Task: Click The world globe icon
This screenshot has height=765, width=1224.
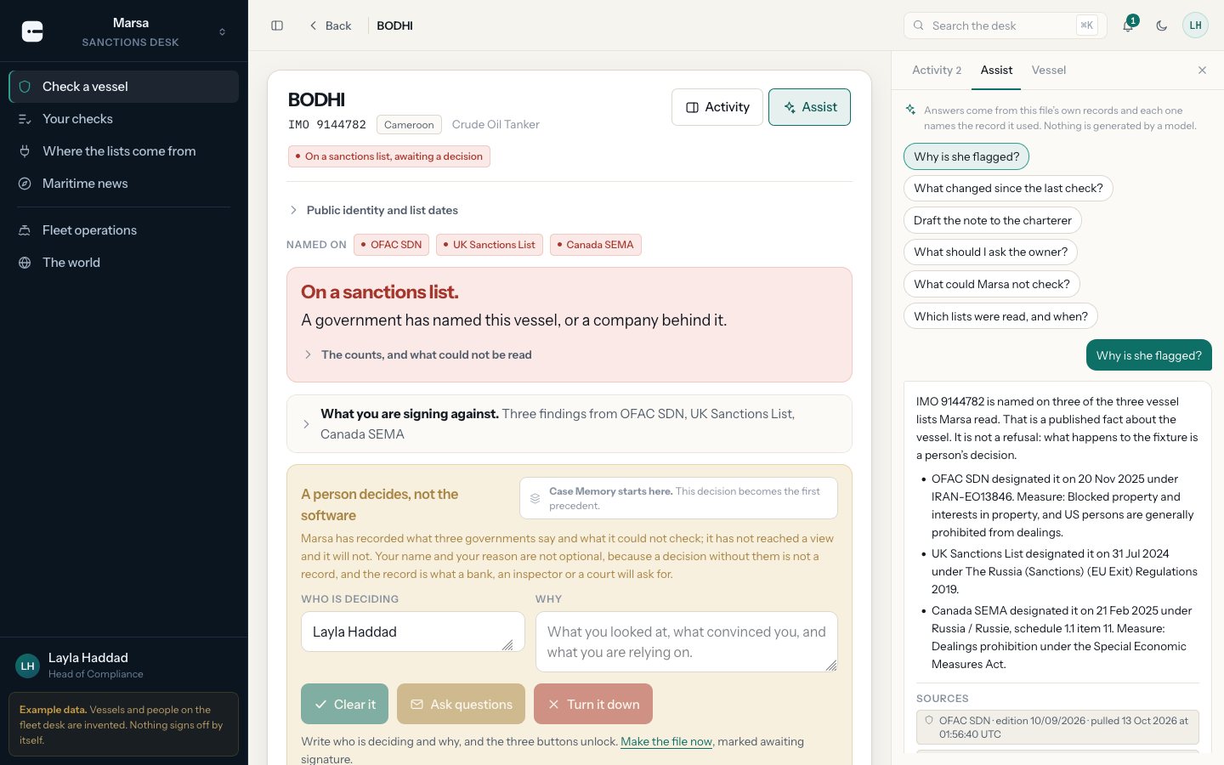Action: [x=25, y=263]
